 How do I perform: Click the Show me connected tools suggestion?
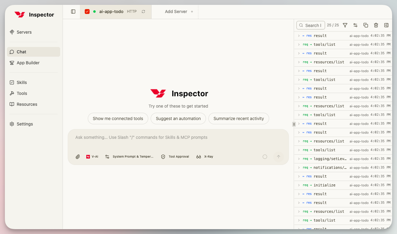tap(118, 119)
